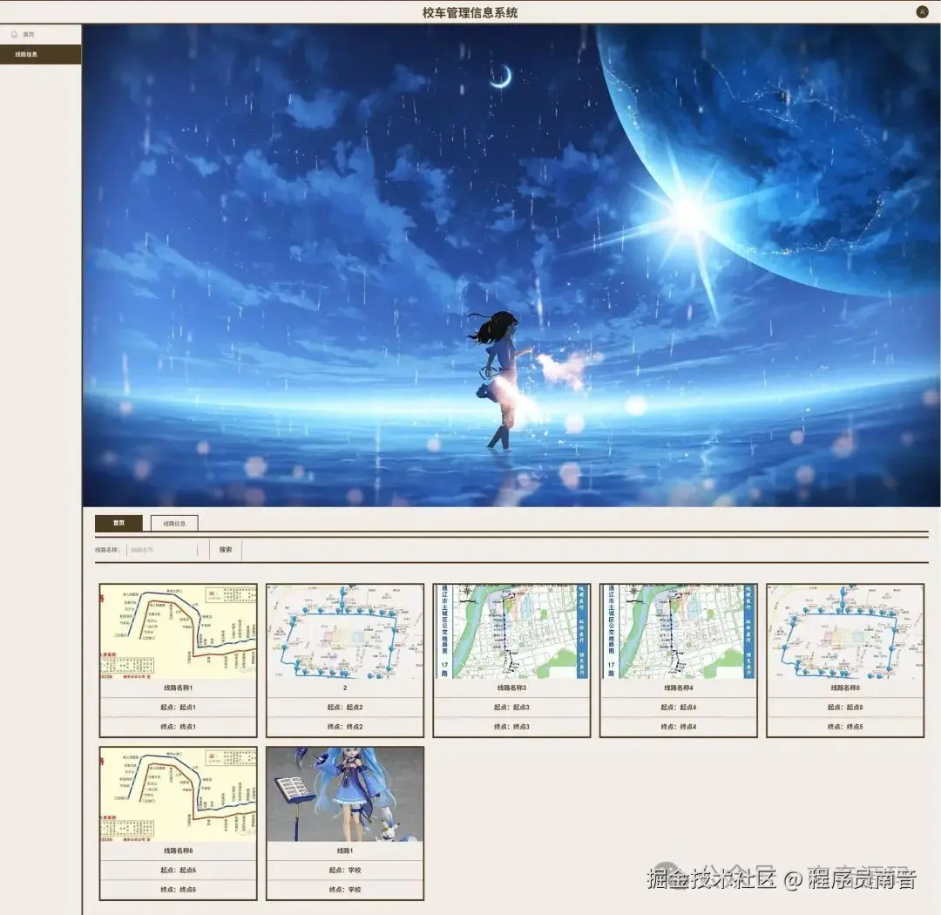Viewport: 941px width, 915px height.
Task: Switch to the 首页 tab below the banner
Action: click(x=118, y=523)
